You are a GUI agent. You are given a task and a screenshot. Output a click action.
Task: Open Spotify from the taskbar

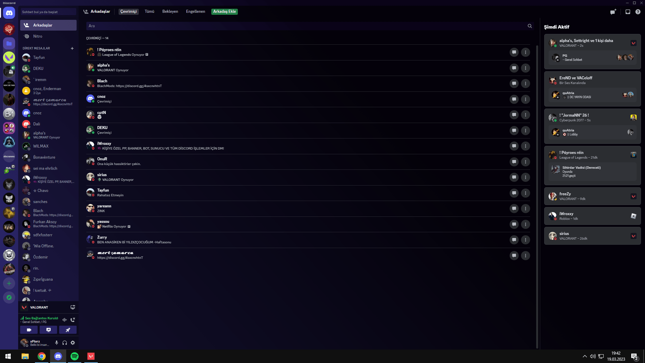[x=75, y=356]
